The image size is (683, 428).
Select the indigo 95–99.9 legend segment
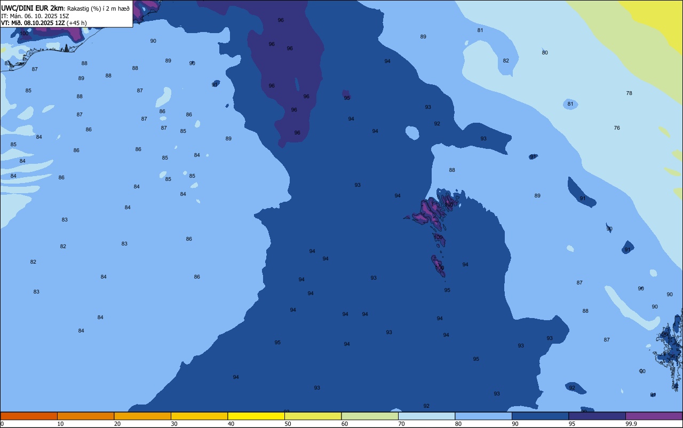597,416
